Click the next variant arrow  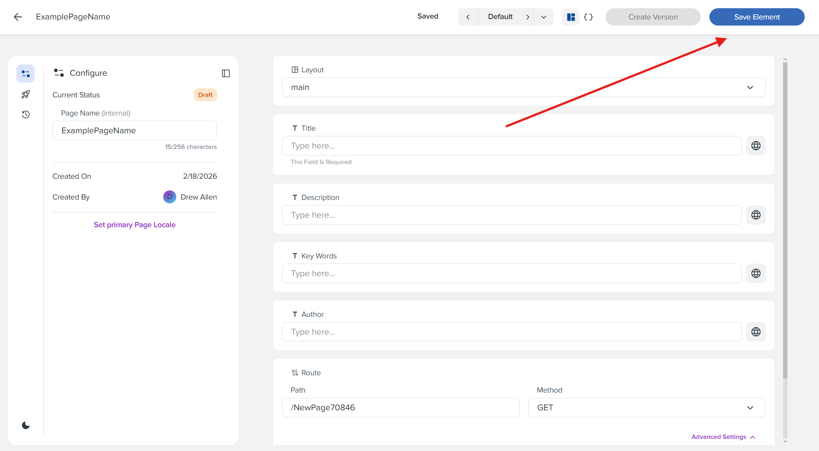(x=528, y=16)
